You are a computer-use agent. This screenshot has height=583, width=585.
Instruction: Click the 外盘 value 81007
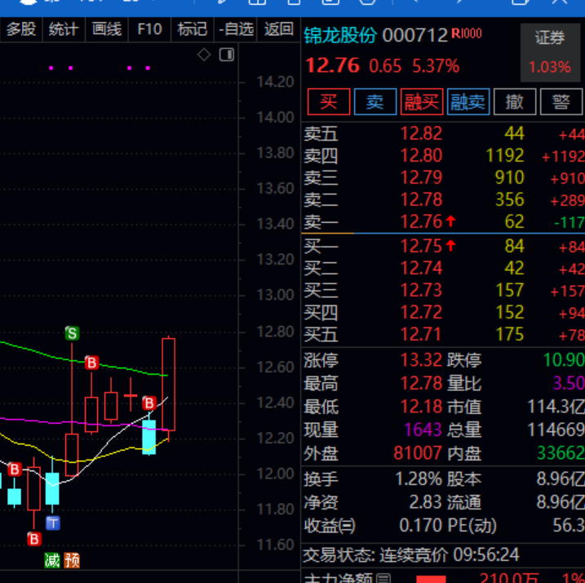click(x=418, y=453)
